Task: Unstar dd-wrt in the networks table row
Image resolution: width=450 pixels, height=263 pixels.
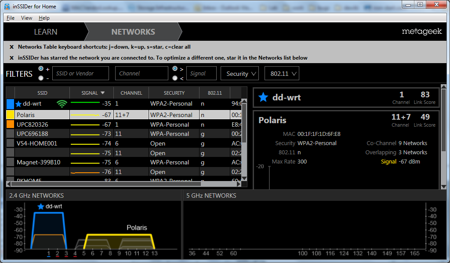Action: [x=18, y=104]
